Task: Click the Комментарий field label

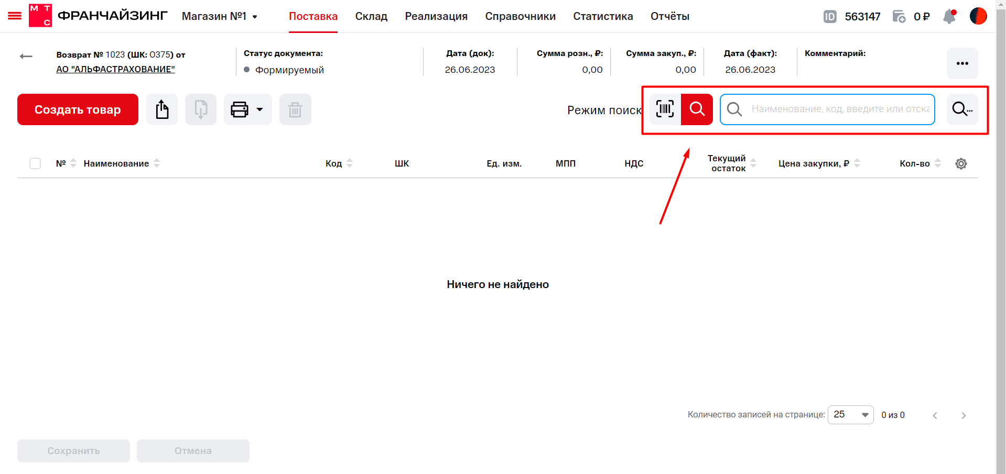Action: click(x=835, y=53)
